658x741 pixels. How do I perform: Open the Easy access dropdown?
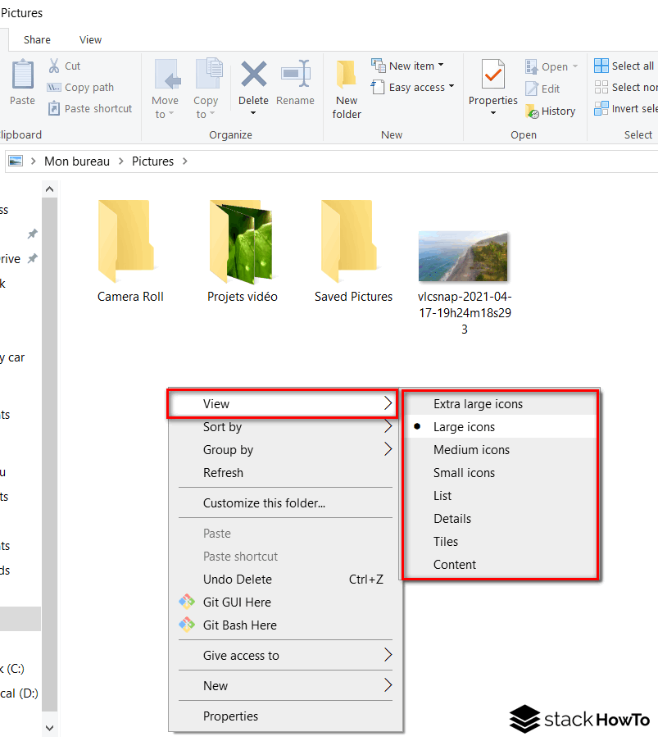click(412, 87)
